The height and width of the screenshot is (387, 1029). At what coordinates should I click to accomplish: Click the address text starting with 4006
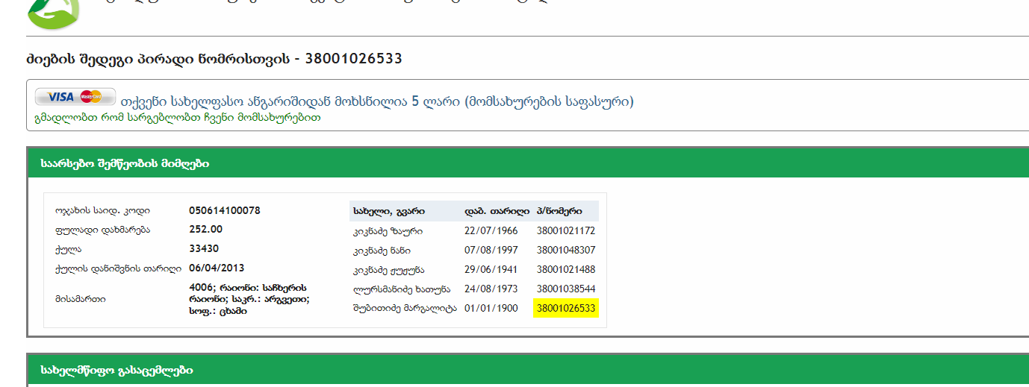pyautogui.click(x=249, y=299)
